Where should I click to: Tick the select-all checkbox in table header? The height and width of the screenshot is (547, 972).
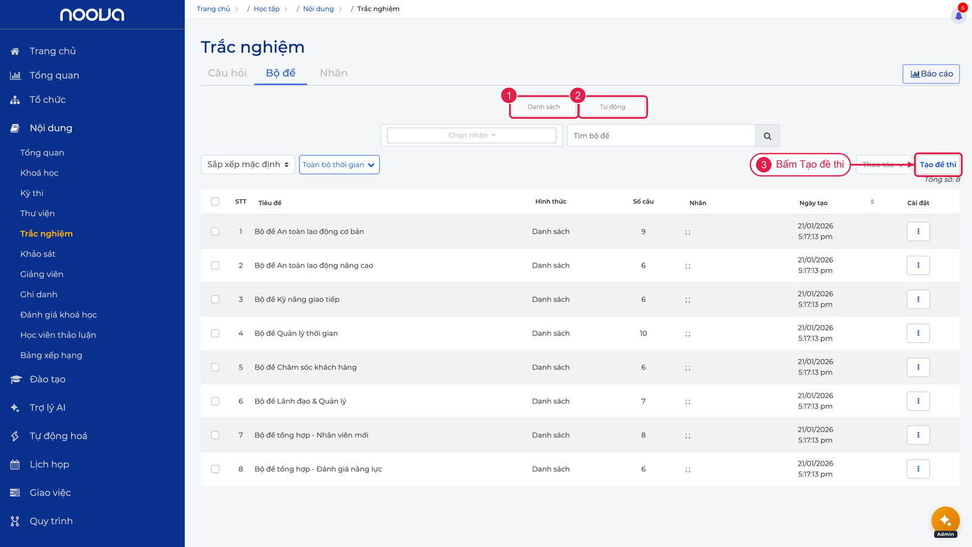pos(215,202)
